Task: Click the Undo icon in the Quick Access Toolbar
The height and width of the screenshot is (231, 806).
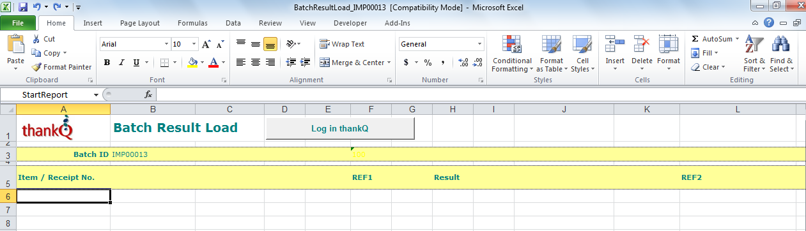Action: (37, 8)
